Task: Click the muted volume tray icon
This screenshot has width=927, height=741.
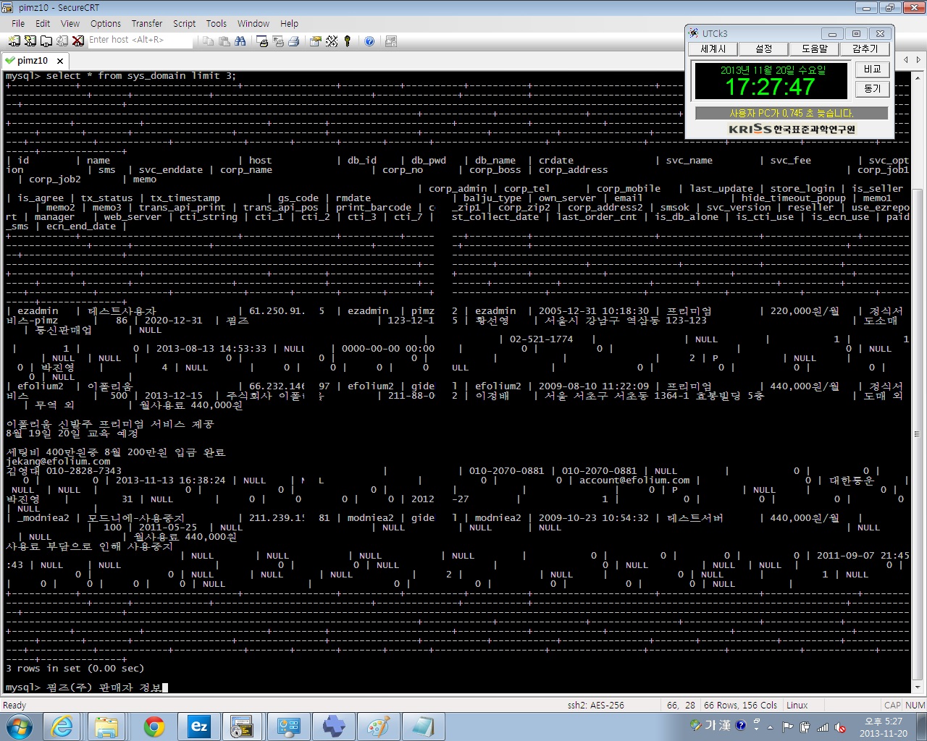Action: coord(840,727)
